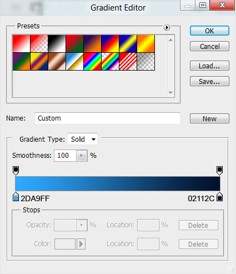Click the presets scrollbar down arrow
Image resolution: width=236 pixels, height=274 pixels.
click(x=170, y=92)
